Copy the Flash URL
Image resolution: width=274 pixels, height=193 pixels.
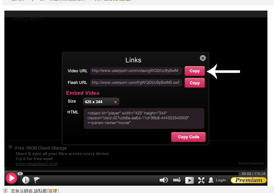tap(194, 83)
